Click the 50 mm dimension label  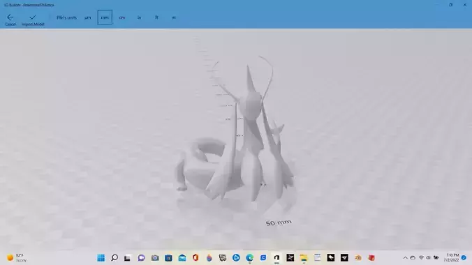point(279,223)
